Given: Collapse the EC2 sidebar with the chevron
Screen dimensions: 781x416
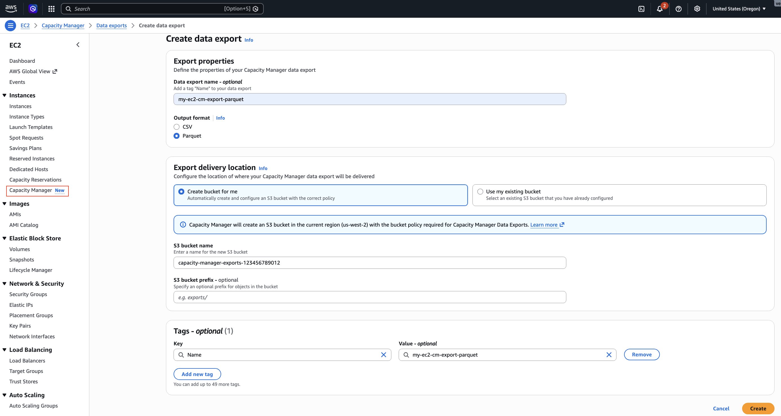Looking at the screenshot, I should point(78,45).
